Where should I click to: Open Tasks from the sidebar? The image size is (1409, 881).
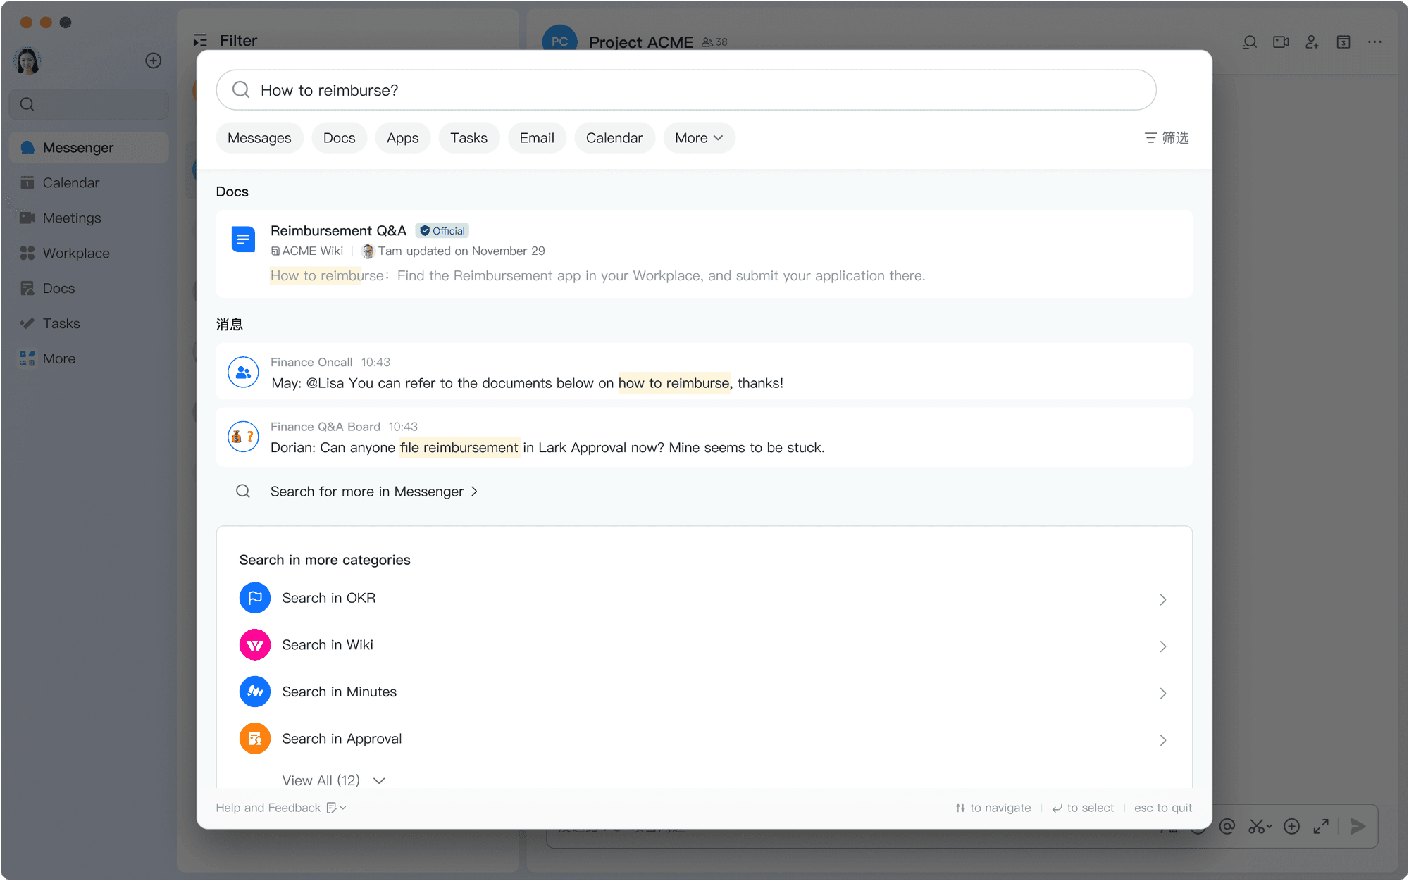coord(59,323)
